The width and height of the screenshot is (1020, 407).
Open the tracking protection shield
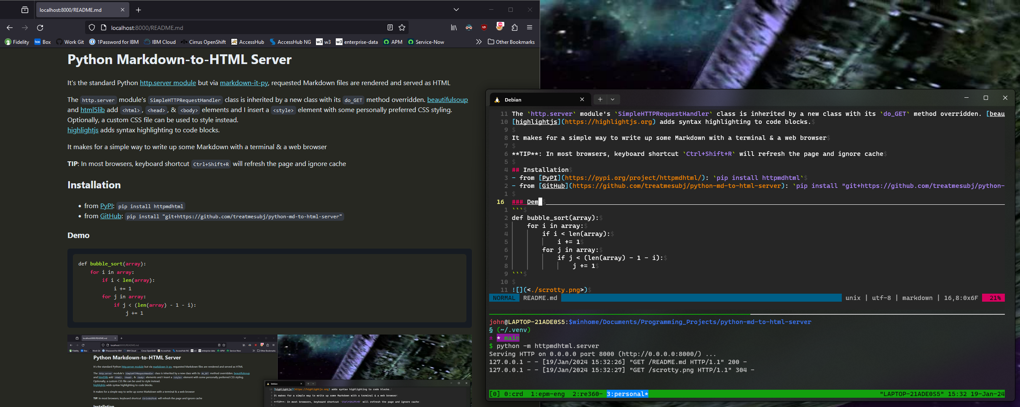92,28
